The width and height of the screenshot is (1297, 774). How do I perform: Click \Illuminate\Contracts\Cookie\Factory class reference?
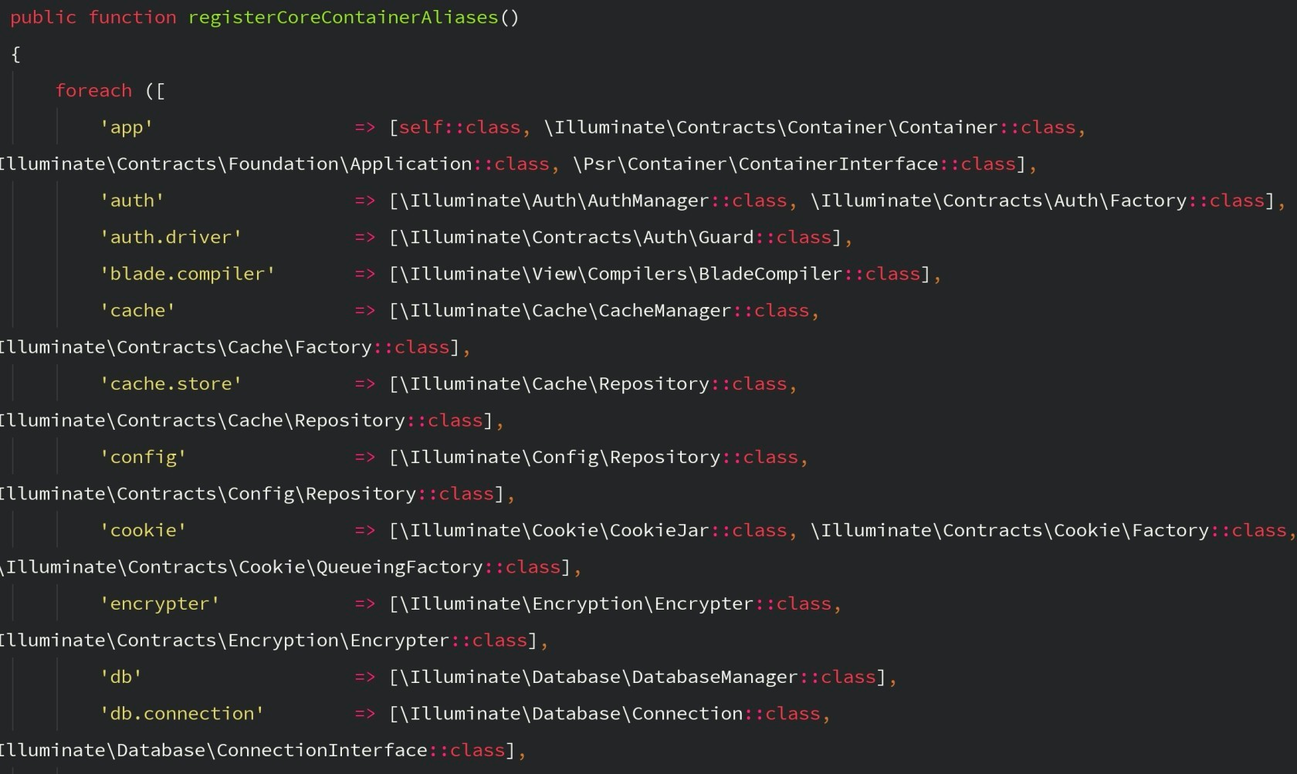(x=1048, y=530)
